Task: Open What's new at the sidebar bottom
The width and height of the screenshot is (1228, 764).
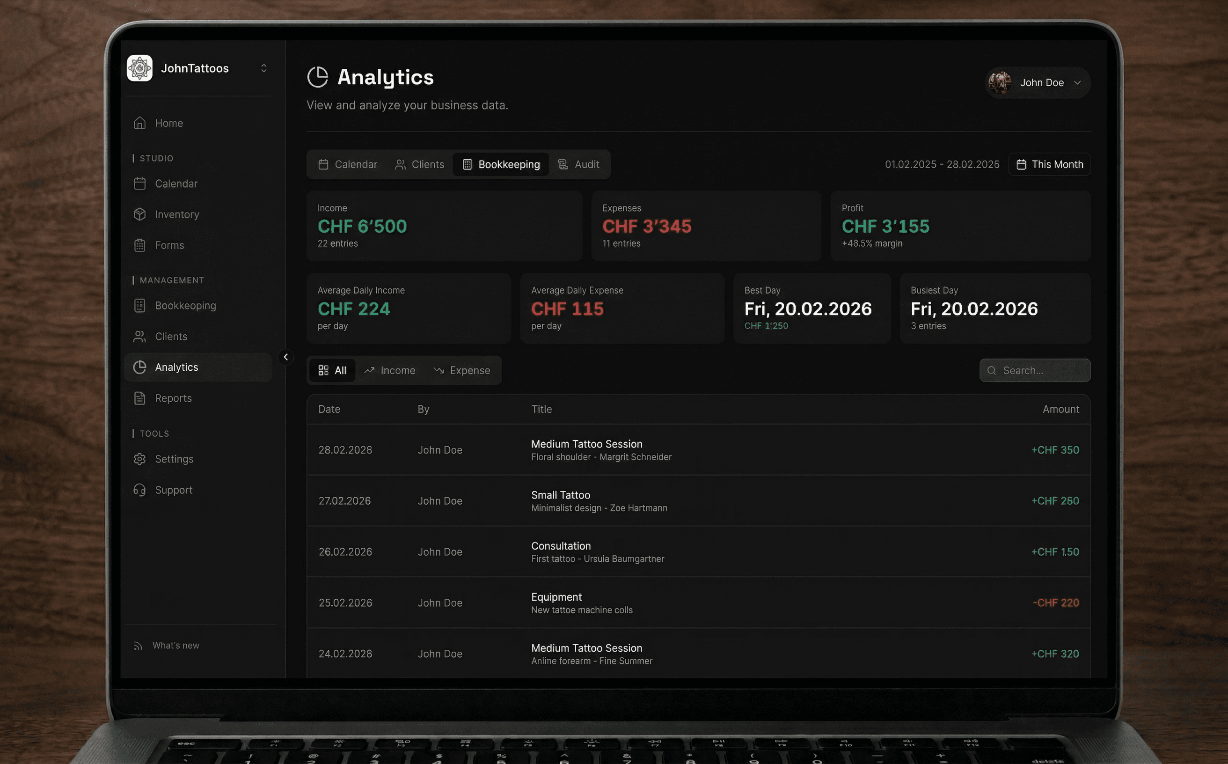Action: (x=175, y=645)
